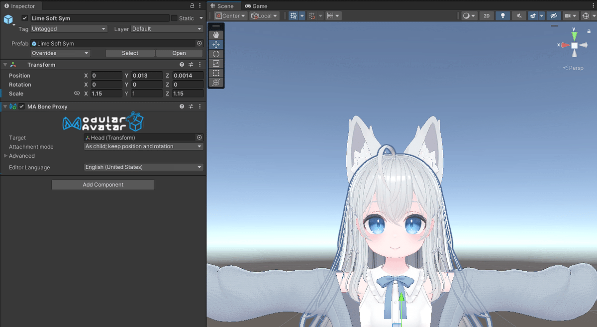Open MA Bone Proxy context menu
The width and height of the screenshot is (597, 327).
[x=200, y=107]
